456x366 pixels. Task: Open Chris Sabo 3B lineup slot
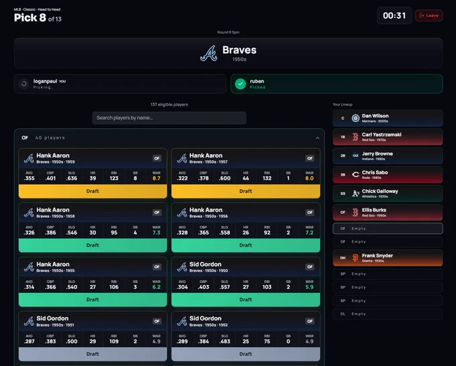coord(388,174)
